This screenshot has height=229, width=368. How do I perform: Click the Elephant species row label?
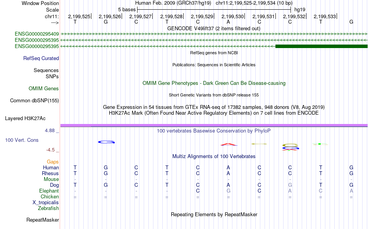[x=49, y=191]
